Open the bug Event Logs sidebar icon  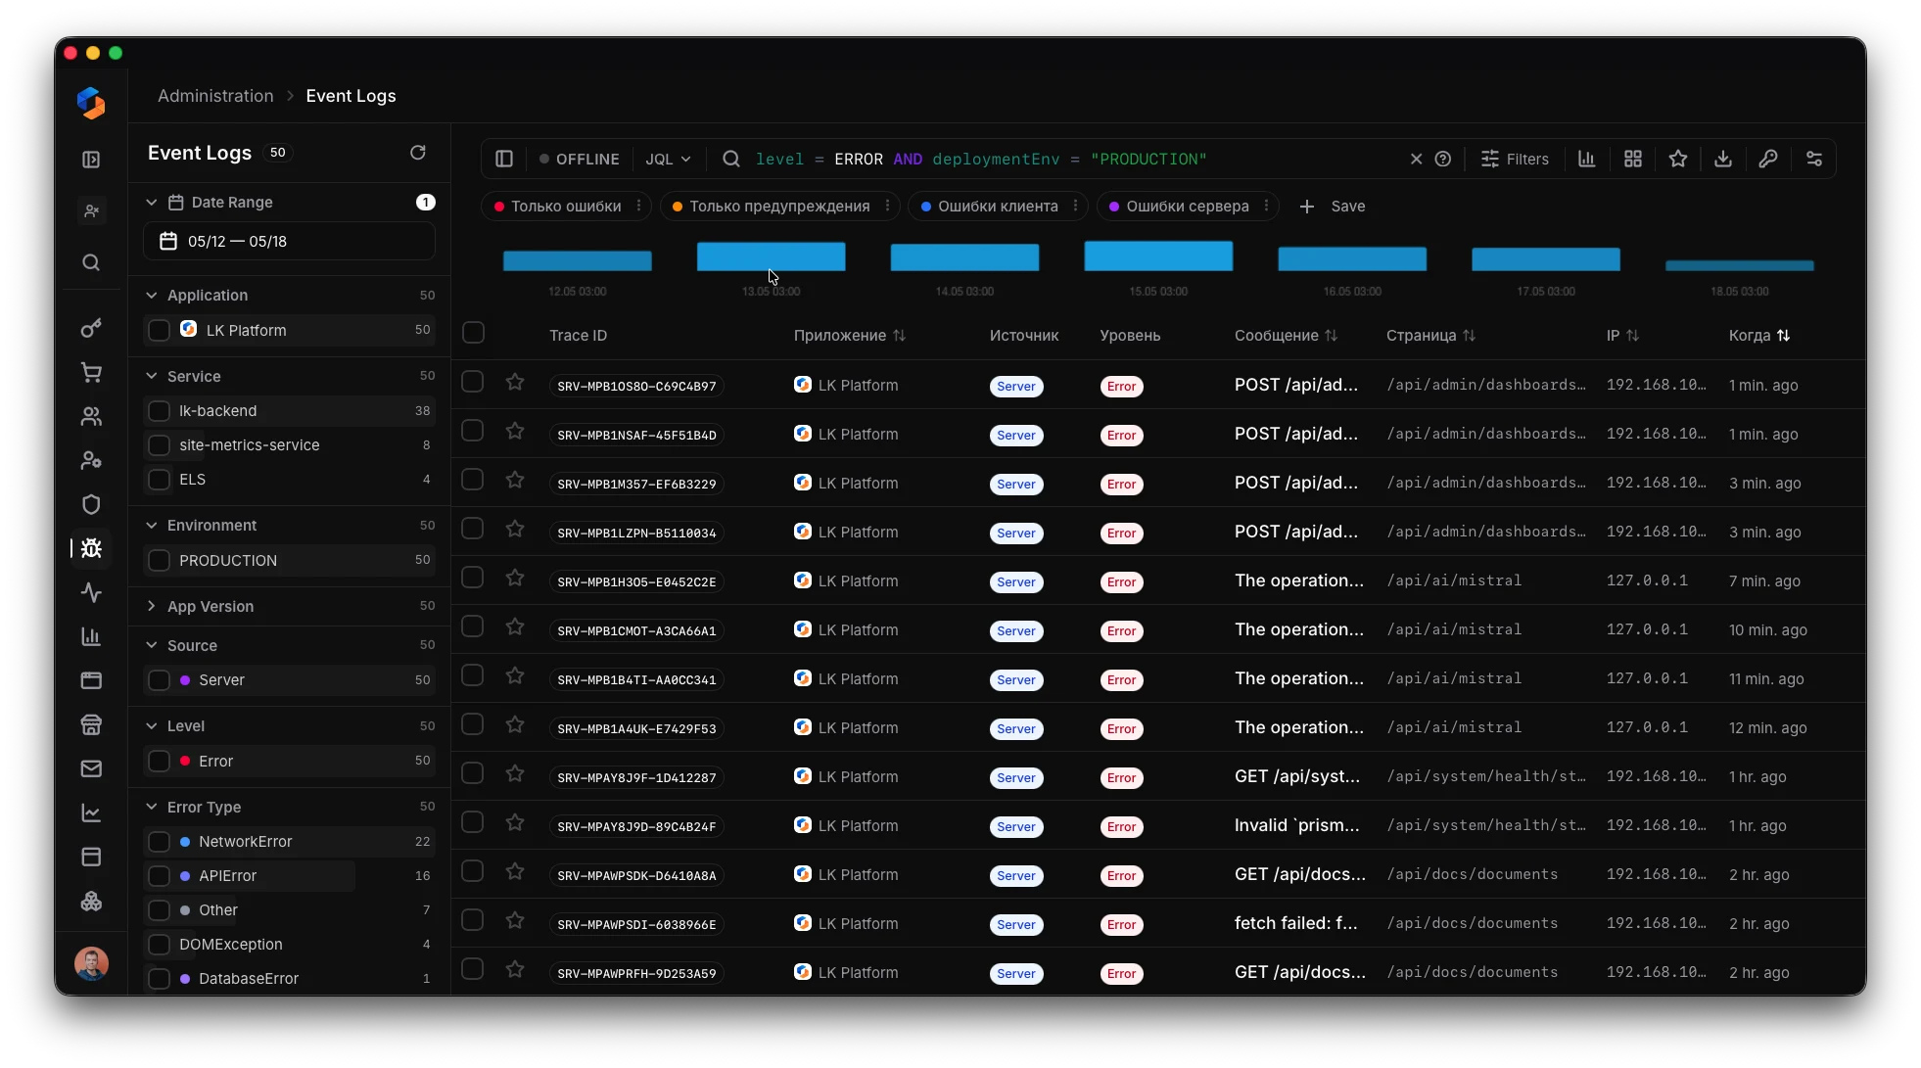[x=91, y=548]
